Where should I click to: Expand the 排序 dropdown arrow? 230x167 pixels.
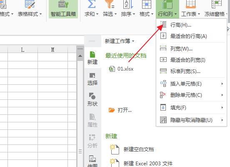click(x=134, y=14)
